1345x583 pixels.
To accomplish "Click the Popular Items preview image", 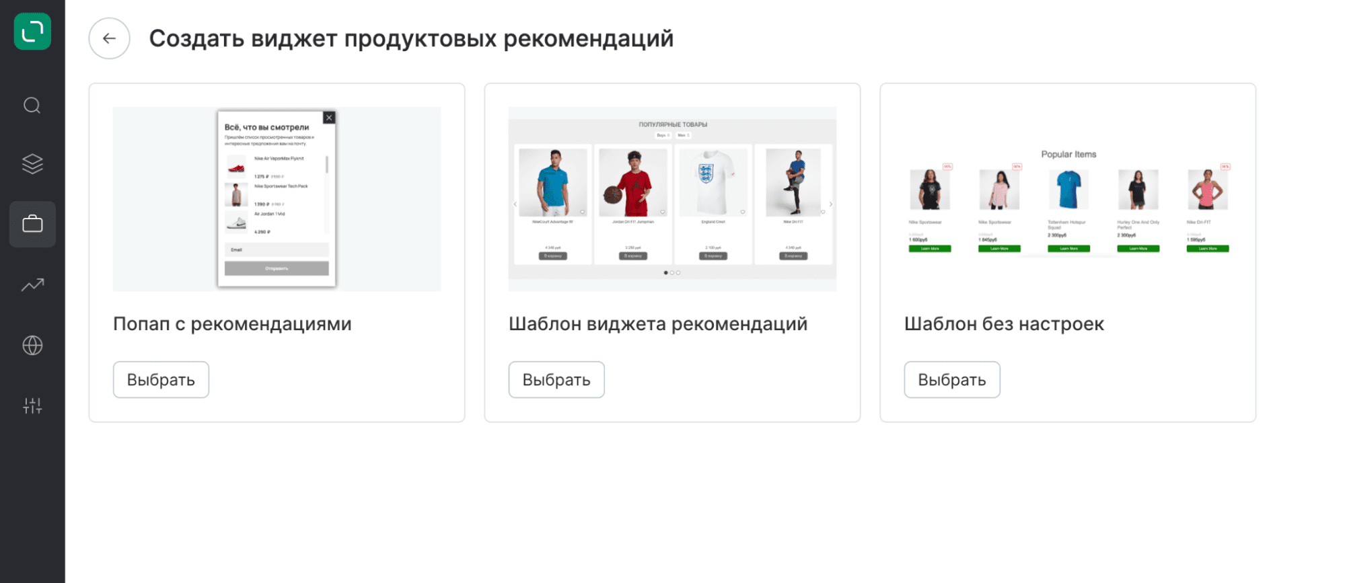I will pyautogui.click(x=1068, y=199).
